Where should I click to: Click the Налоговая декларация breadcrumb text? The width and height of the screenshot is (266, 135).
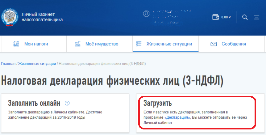102,64
